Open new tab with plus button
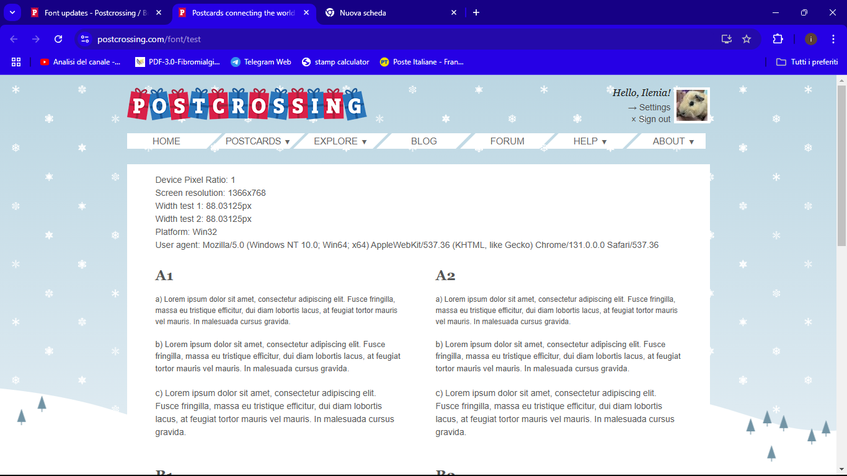 tap(476, 12)
